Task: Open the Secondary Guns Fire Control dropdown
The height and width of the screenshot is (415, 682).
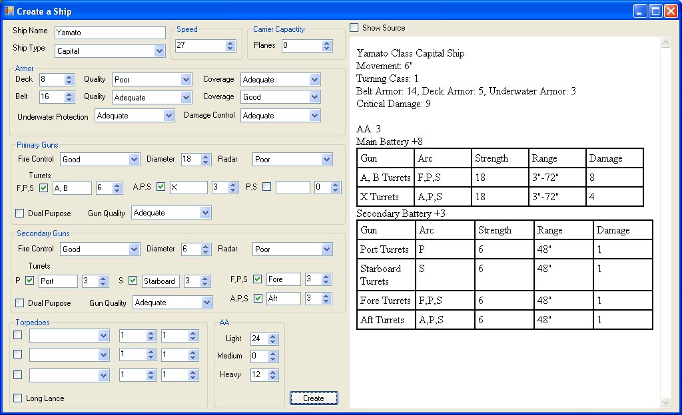Action: coord(134,249)
